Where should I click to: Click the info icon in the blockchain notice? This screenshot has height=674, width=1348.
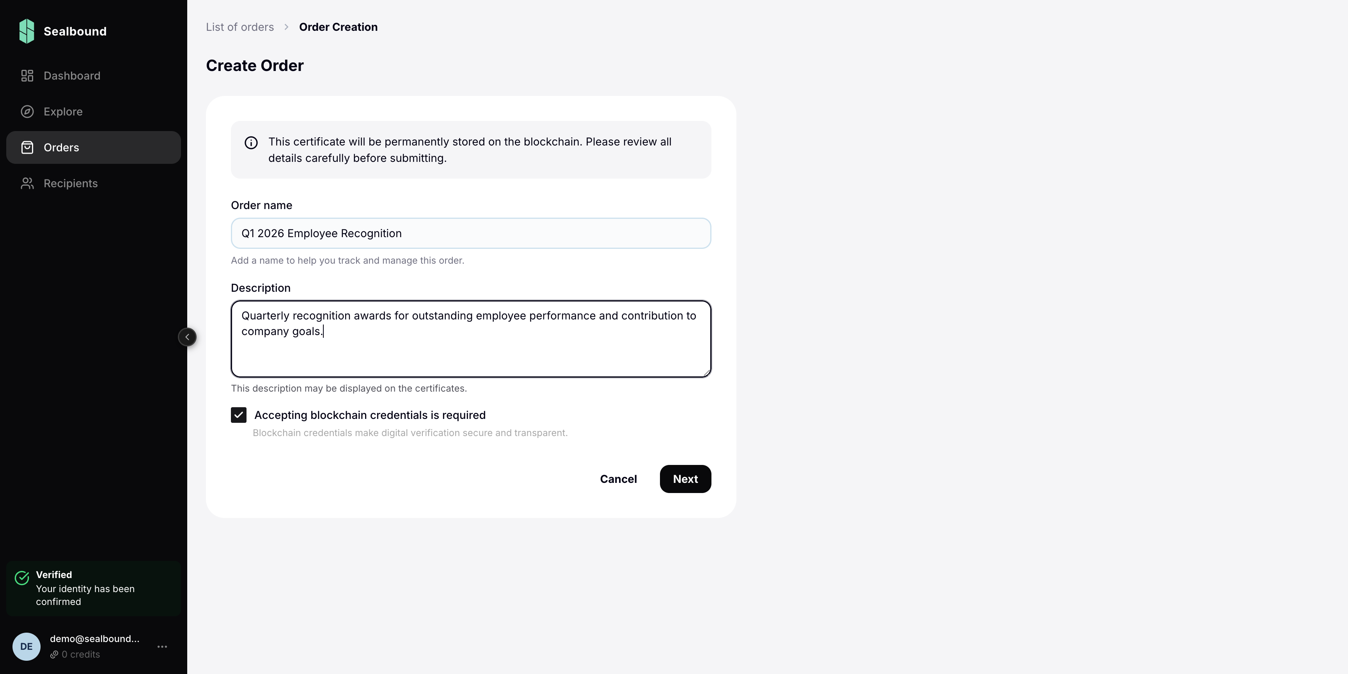(x=251, y=142)
